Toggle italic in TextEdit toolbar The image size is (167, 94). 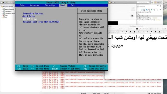pyautogui.click(x=145, y=29)
